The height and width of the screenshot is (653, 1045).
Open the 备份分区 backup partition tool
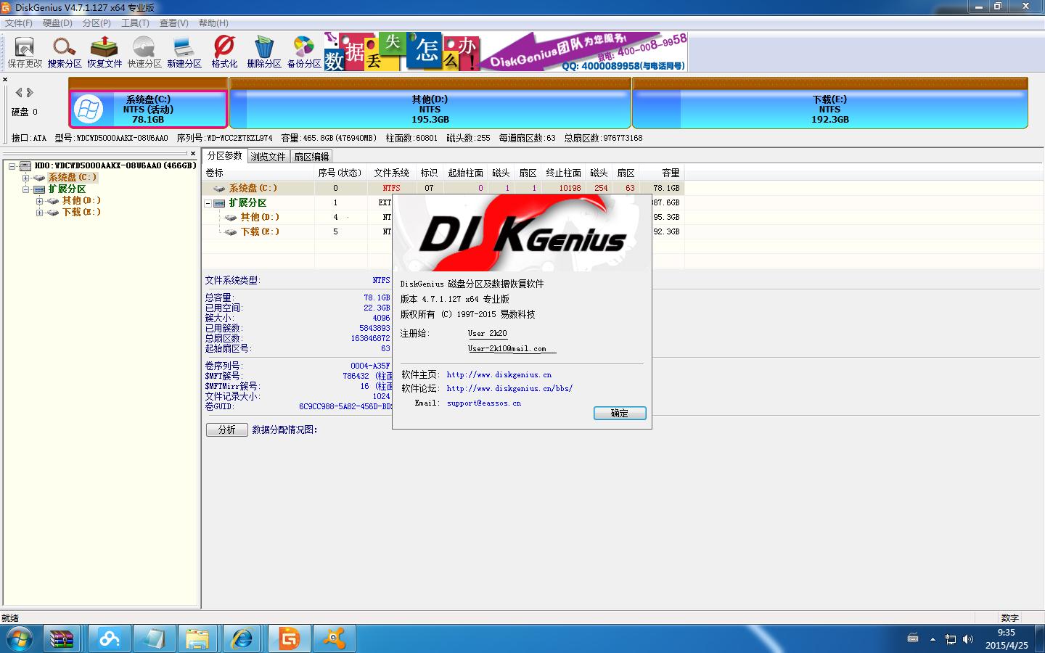(x=304, y=52)
